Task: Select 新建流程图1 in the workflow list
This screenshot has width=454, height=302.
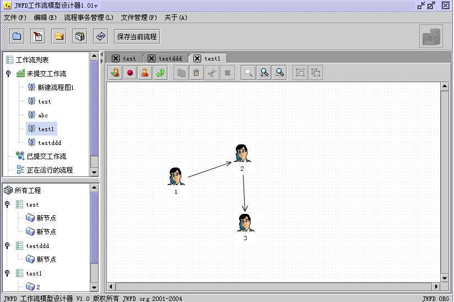Action: [x=51, y=88]
